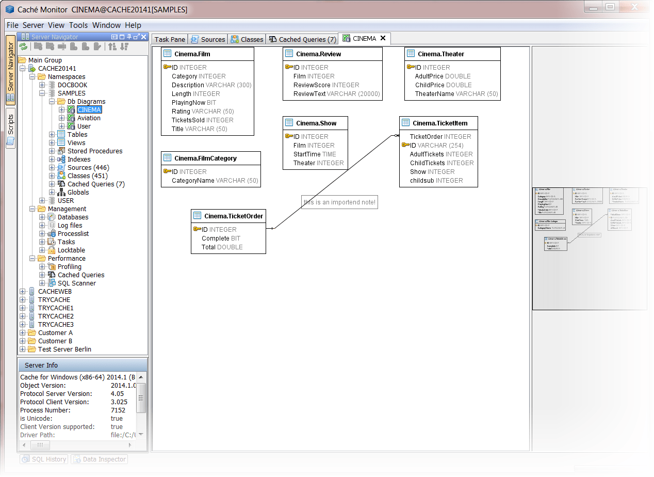Click the Cinema.TicketOrder table title
Image resolution: width=654 pixels, height=477 pixels.
pyautogui.click(x=234, y=216)
